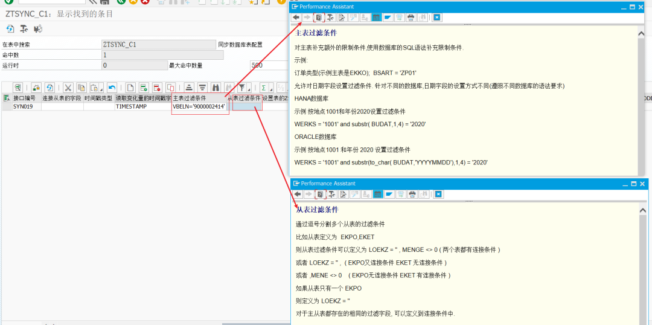Click the blue X close icon in 主表过滤条件 help toolbar
Image resolution: width=652 pixels, height=325 pixels.
(437, 18)
